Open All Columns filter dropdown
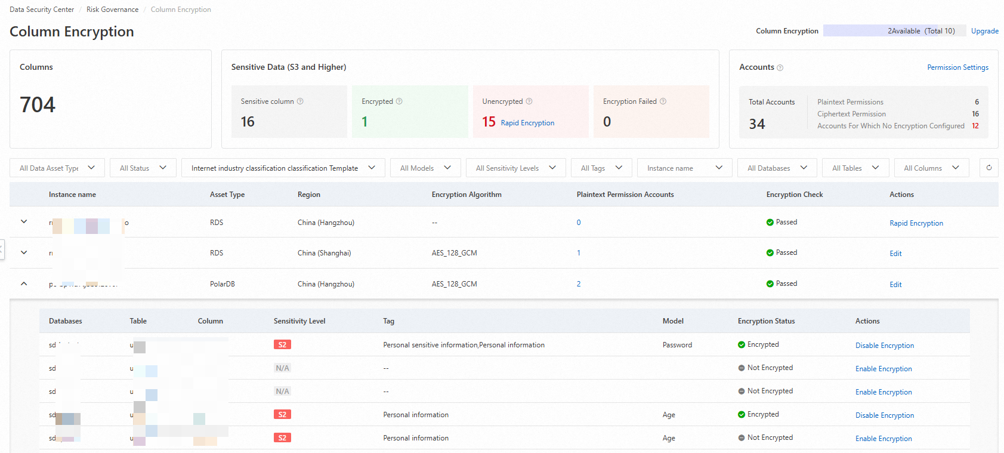The image size is (1004, 453). (x=932, y=168)
